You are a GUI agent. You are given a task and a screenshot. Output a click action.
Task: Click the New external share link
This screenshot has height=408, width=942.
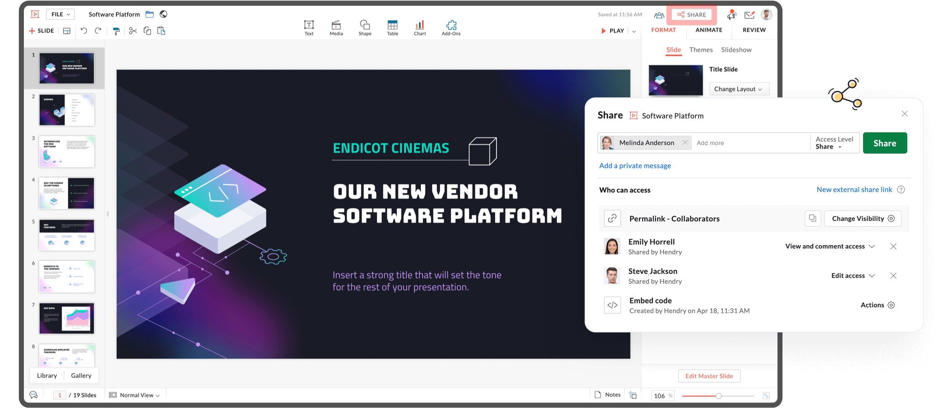[x=854, y=189]
